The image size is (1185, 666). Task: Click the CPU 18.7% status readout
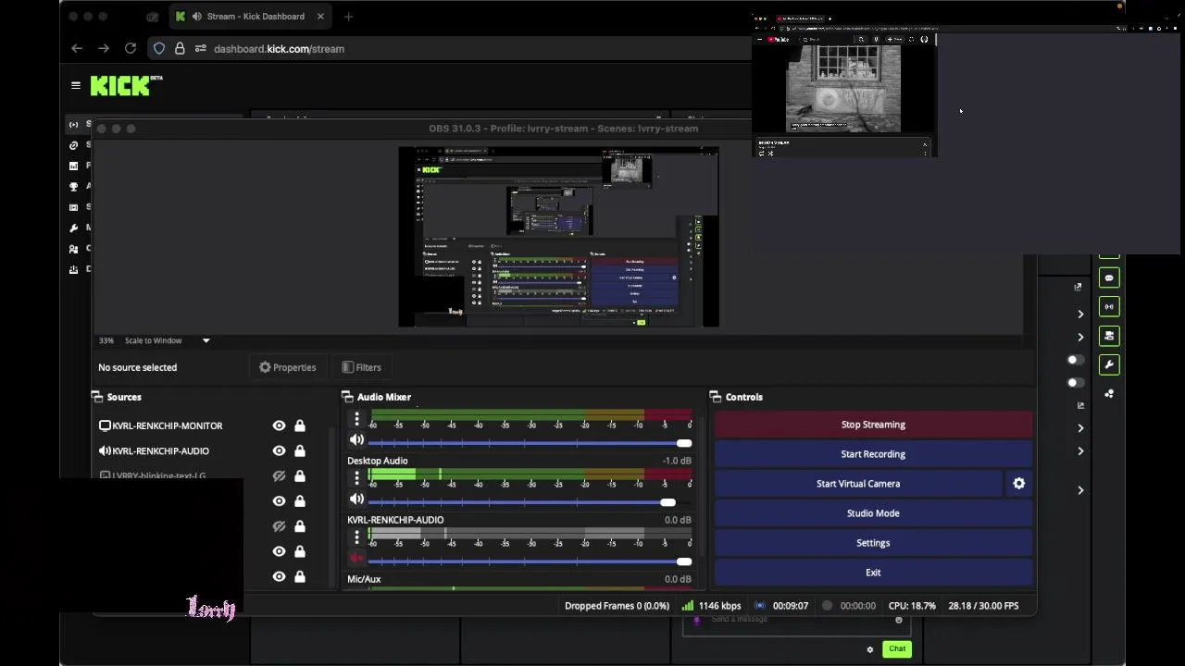[912, 606]
